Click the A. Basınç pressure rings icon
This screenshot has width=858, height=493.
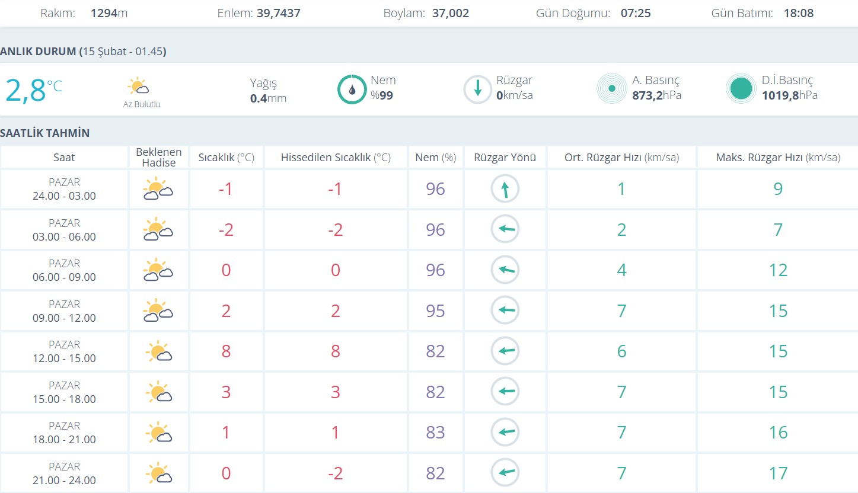(x=611, y=89)
